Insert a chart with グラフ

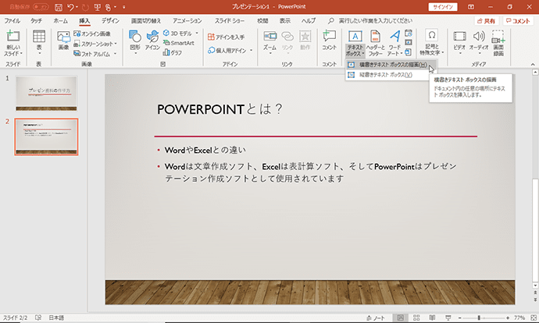[173, 52]
